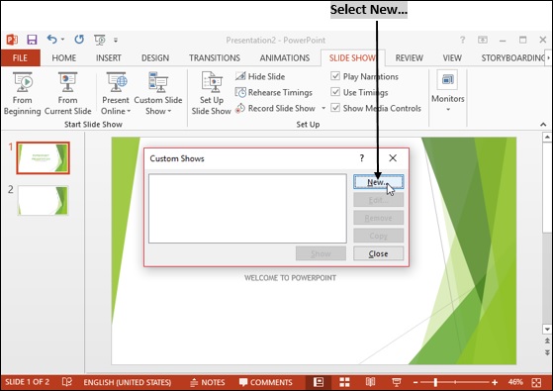
Task: Go to previous slide double-arrow button
Action: click(547, 341)
